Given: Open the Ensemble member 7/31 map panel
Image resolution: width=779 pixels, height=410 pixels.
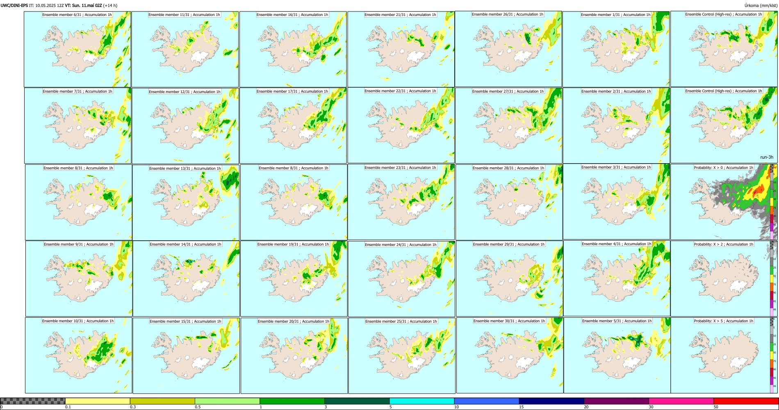Looking at the screenshot, I should (78, 125).
